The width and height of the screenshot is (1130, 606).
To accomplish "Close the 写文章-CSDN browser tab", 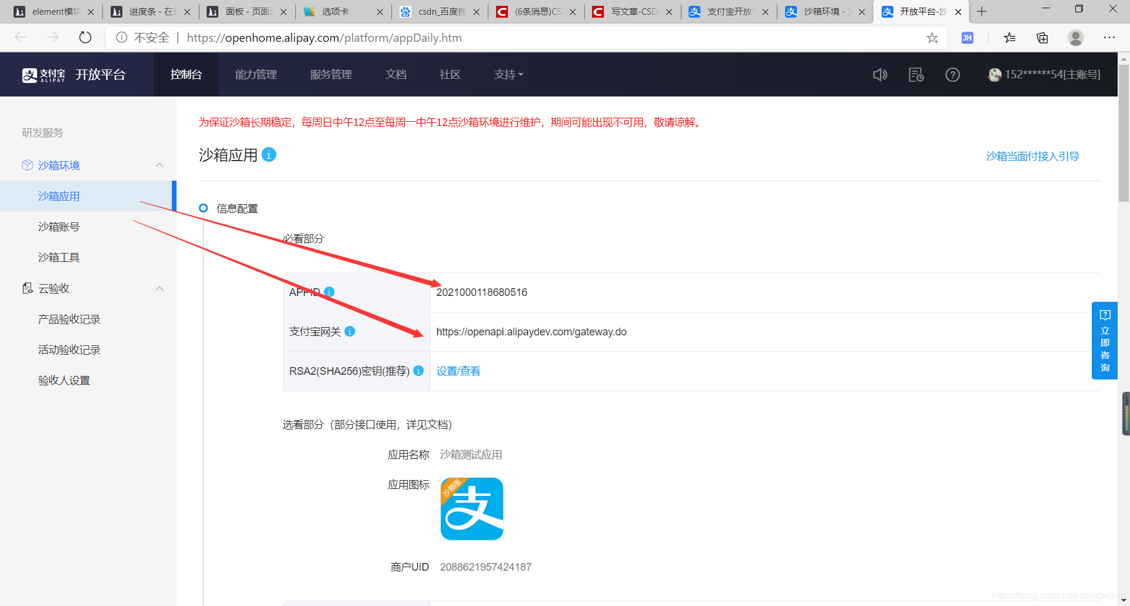I will pos(669,12).
